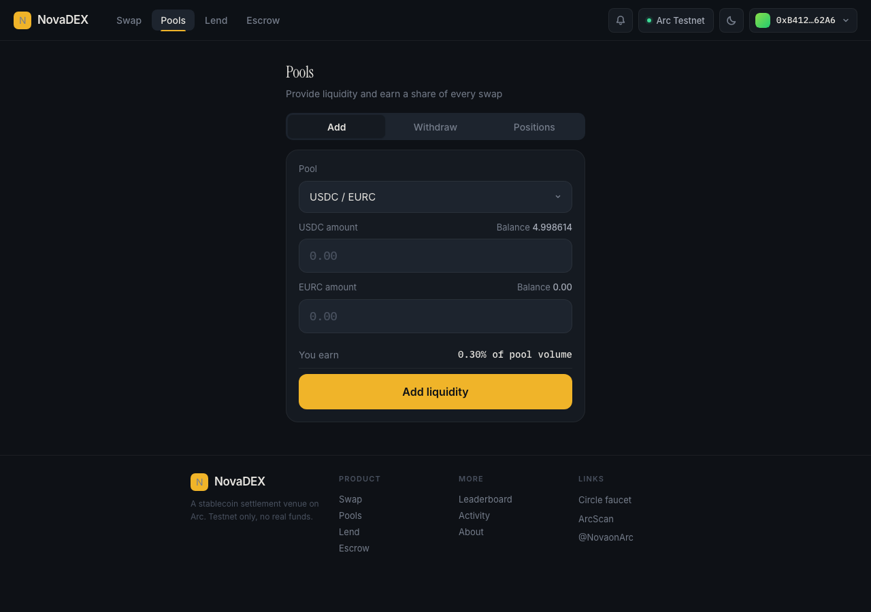Viewport: 871px width, 612px height.
Task: Open the notifications bell
Action: tap(621, 20)
